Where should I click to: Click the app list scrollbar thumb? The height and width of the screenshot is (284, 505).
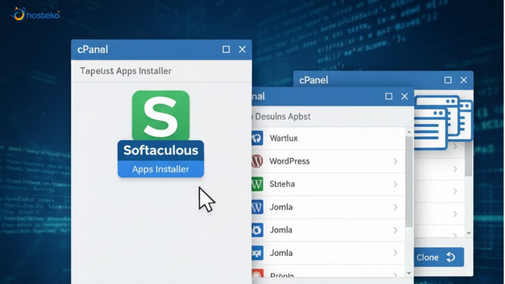(x=409, y=181)
